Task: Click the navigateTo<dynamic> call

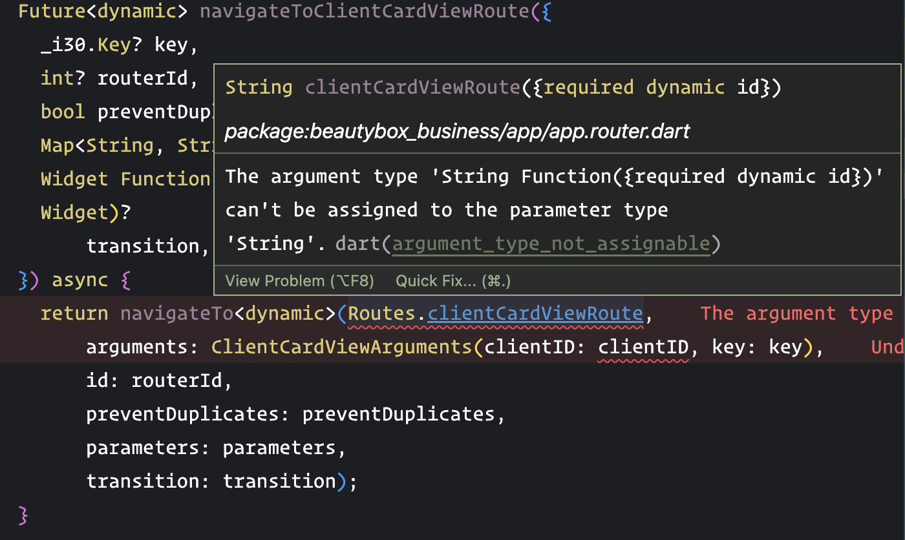Action: (x=228, y=314)
